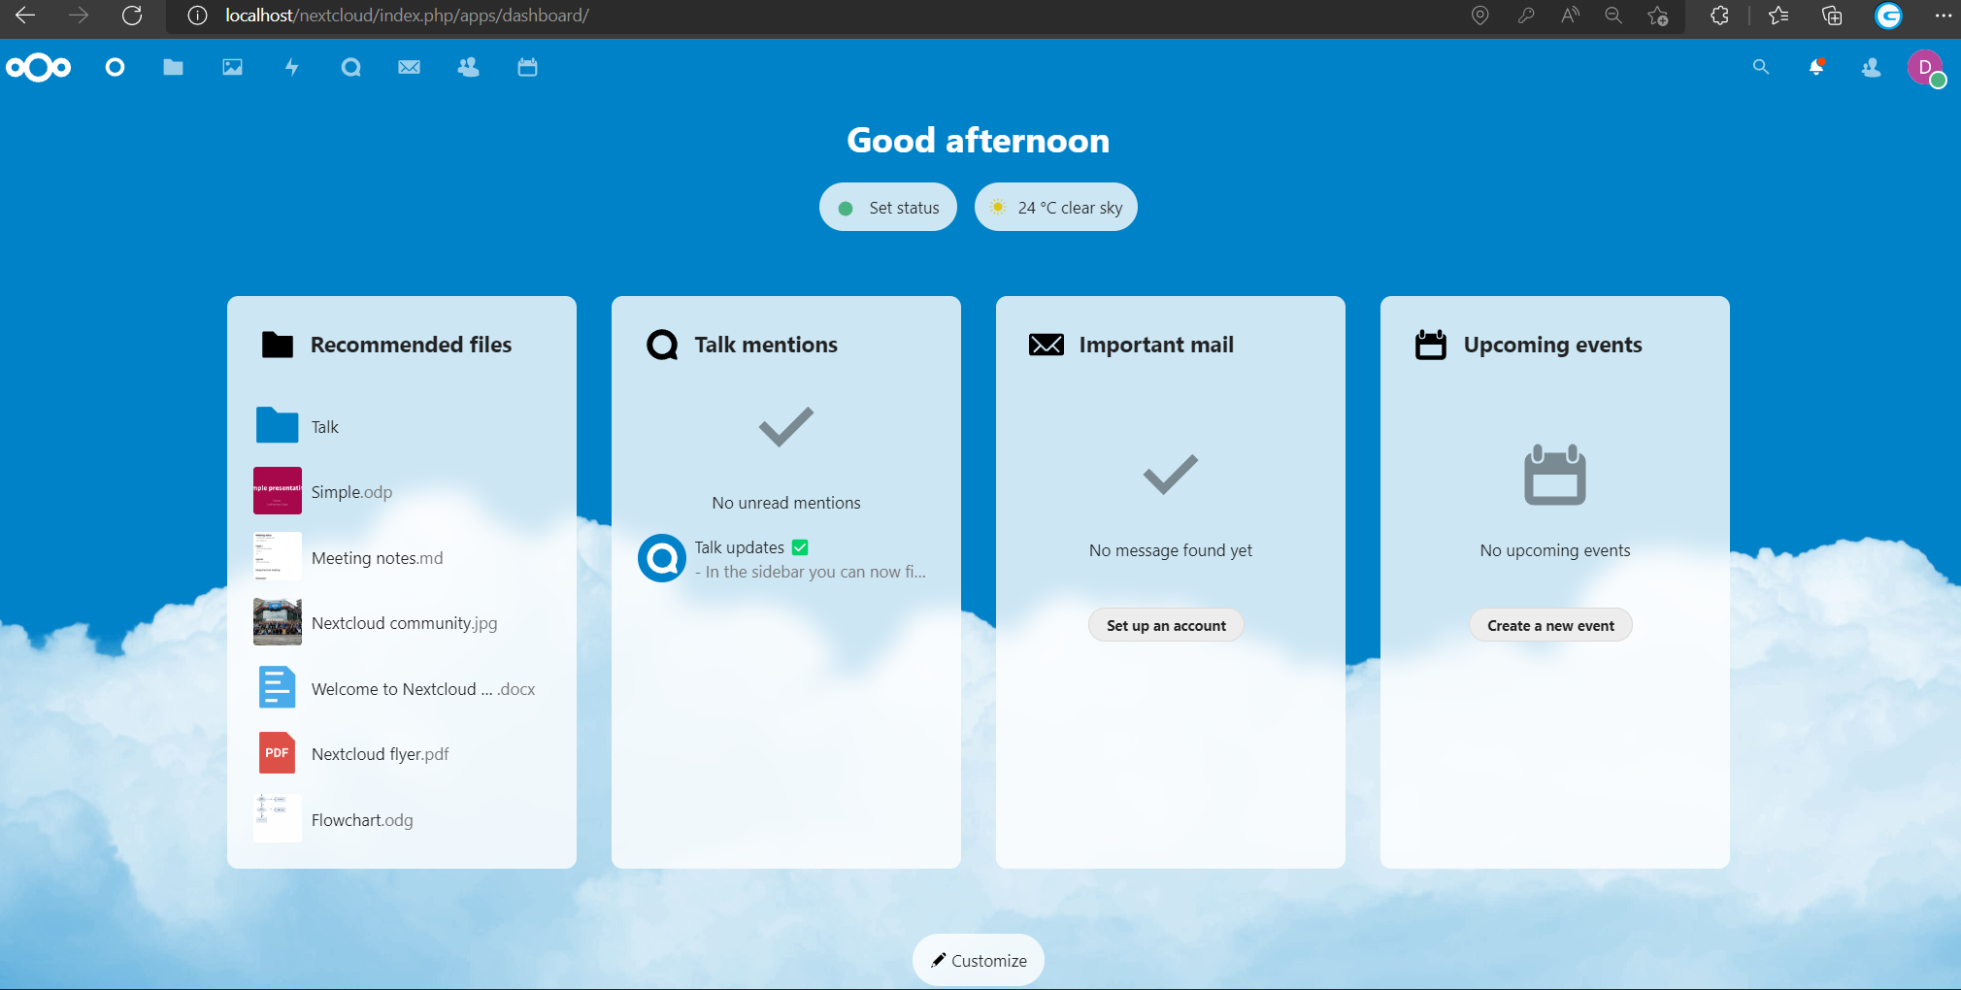Open Simple.odp file
1961x990 pixels.
pyautogui.click(x=402, y=492)
